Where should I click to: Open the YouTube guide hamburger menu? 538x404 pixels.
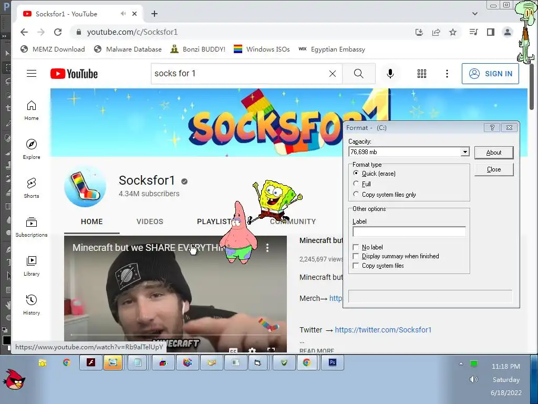point(32,74)
